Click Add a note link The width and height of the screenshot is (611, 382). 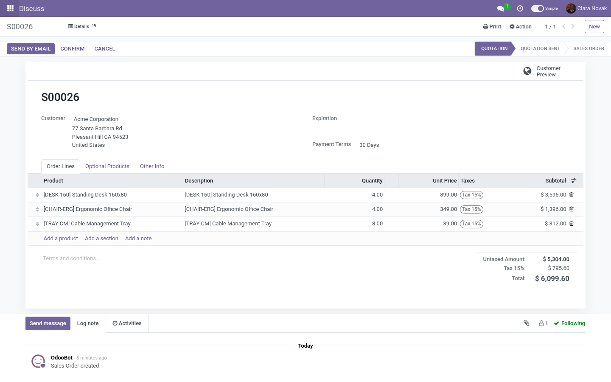(x=138, y=239)
